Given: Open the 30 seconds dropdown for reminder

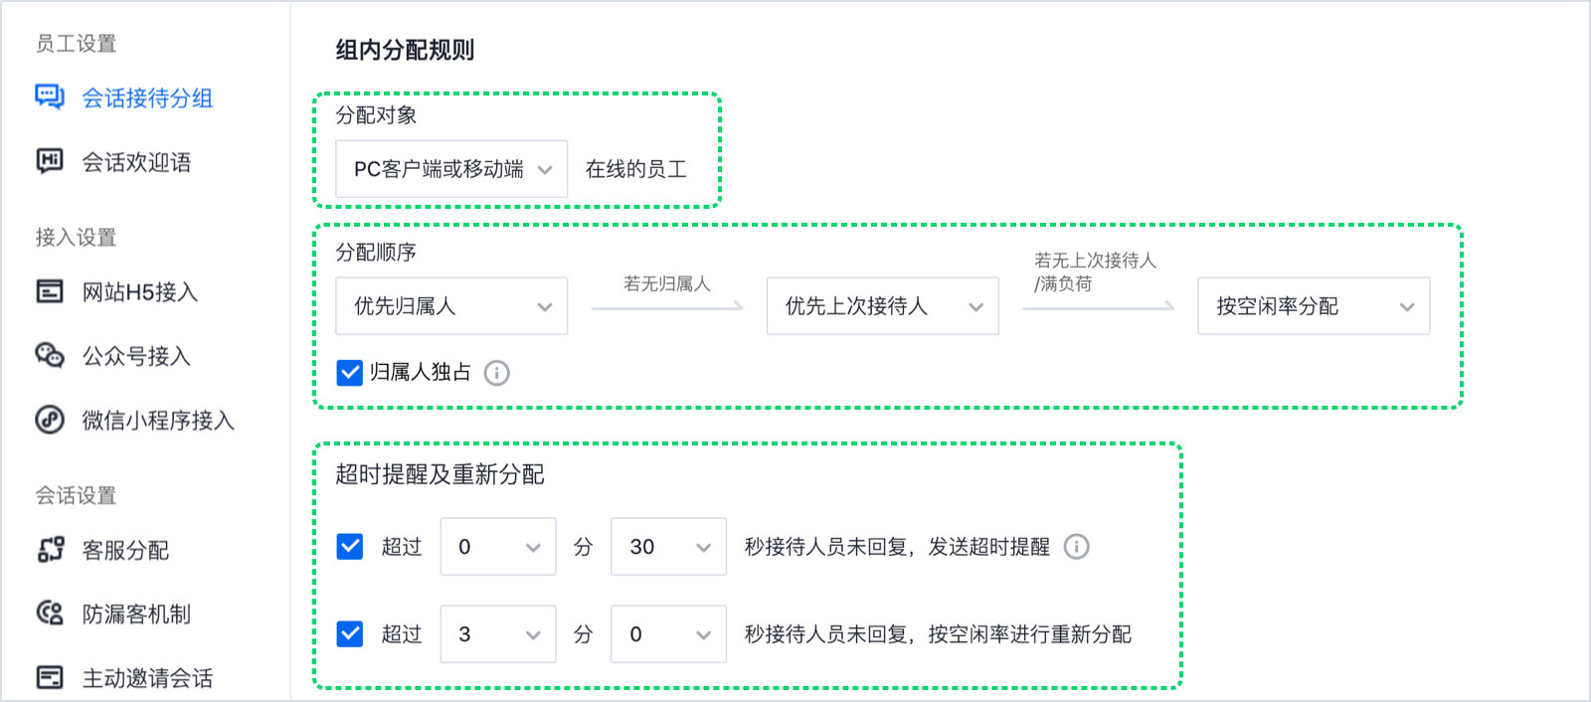Looking at the screenshot, I should tap(669, 547).
